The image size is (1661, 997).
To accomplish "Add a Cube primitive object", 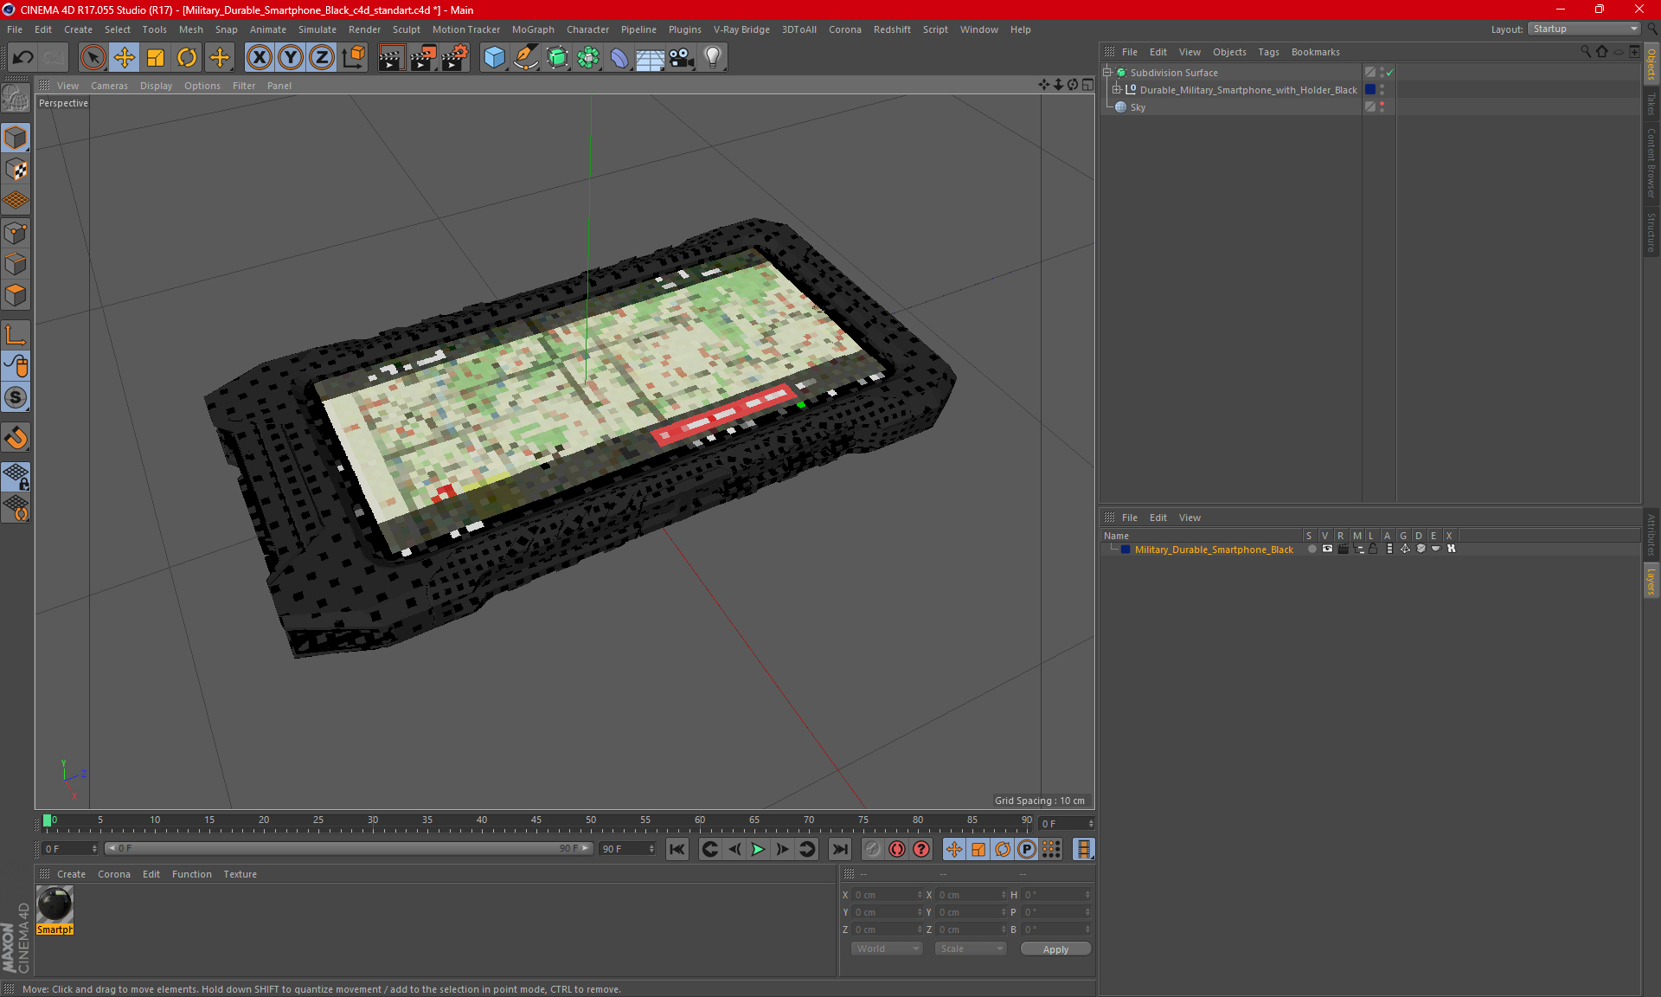I will [x=494, y=58].
